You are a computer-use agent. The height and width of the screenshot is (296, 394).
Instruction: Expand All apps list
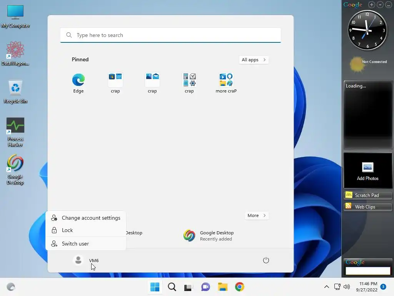[254, 60]
